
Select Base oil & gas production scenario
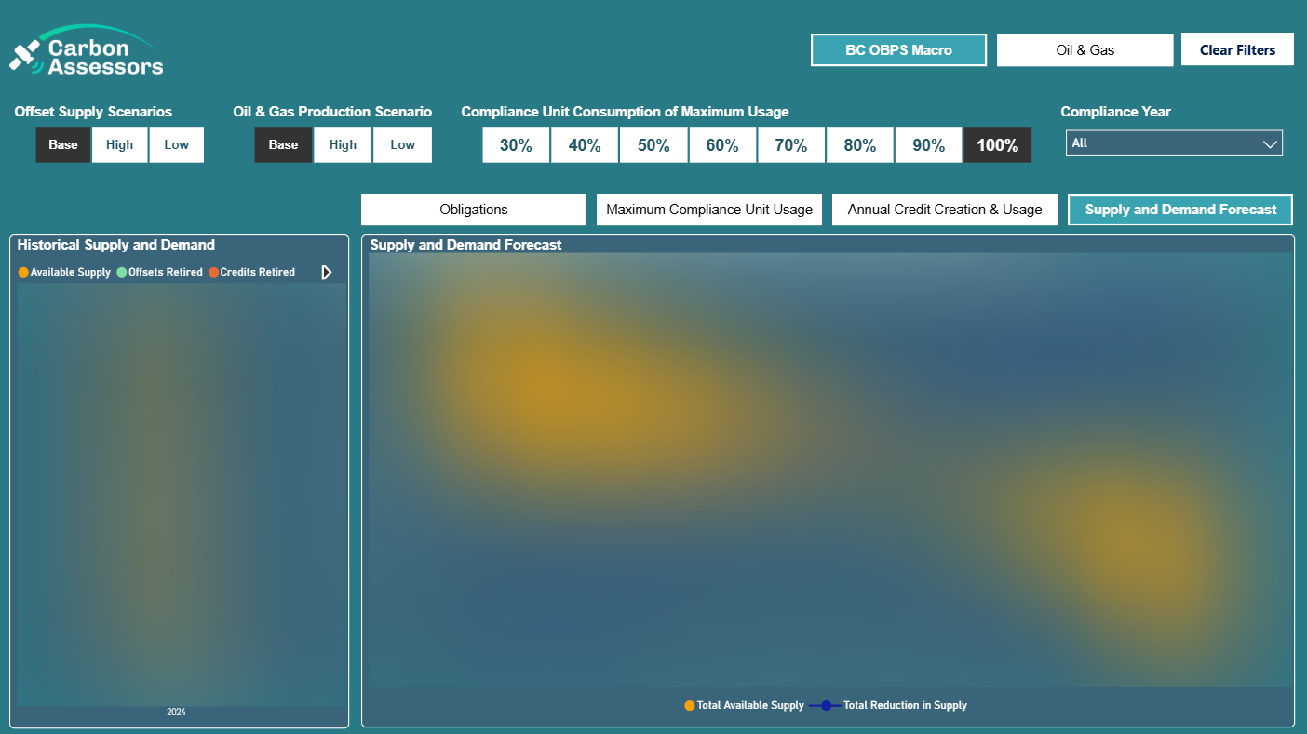(x=283, y=144)
